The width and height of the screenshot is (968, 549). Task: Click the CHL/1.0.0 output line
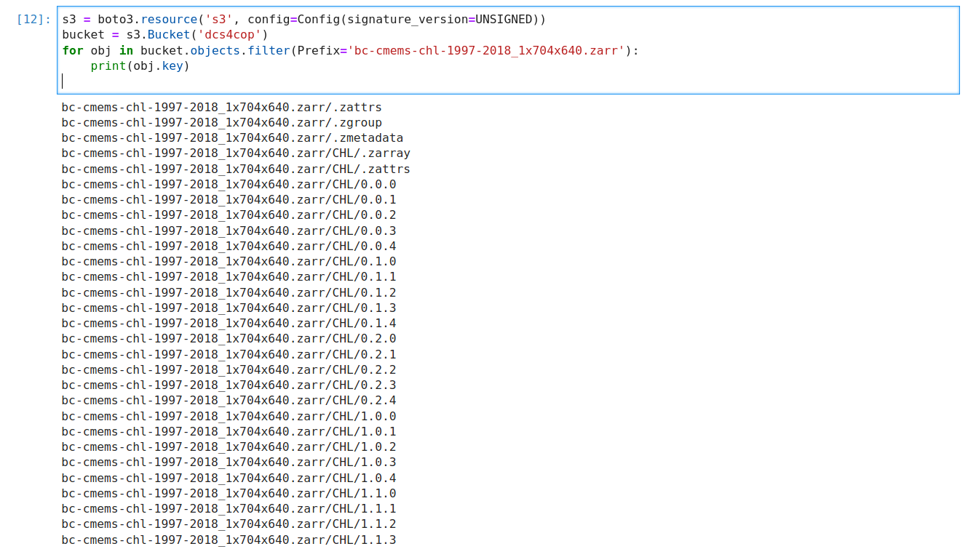[x=229, y=416]
